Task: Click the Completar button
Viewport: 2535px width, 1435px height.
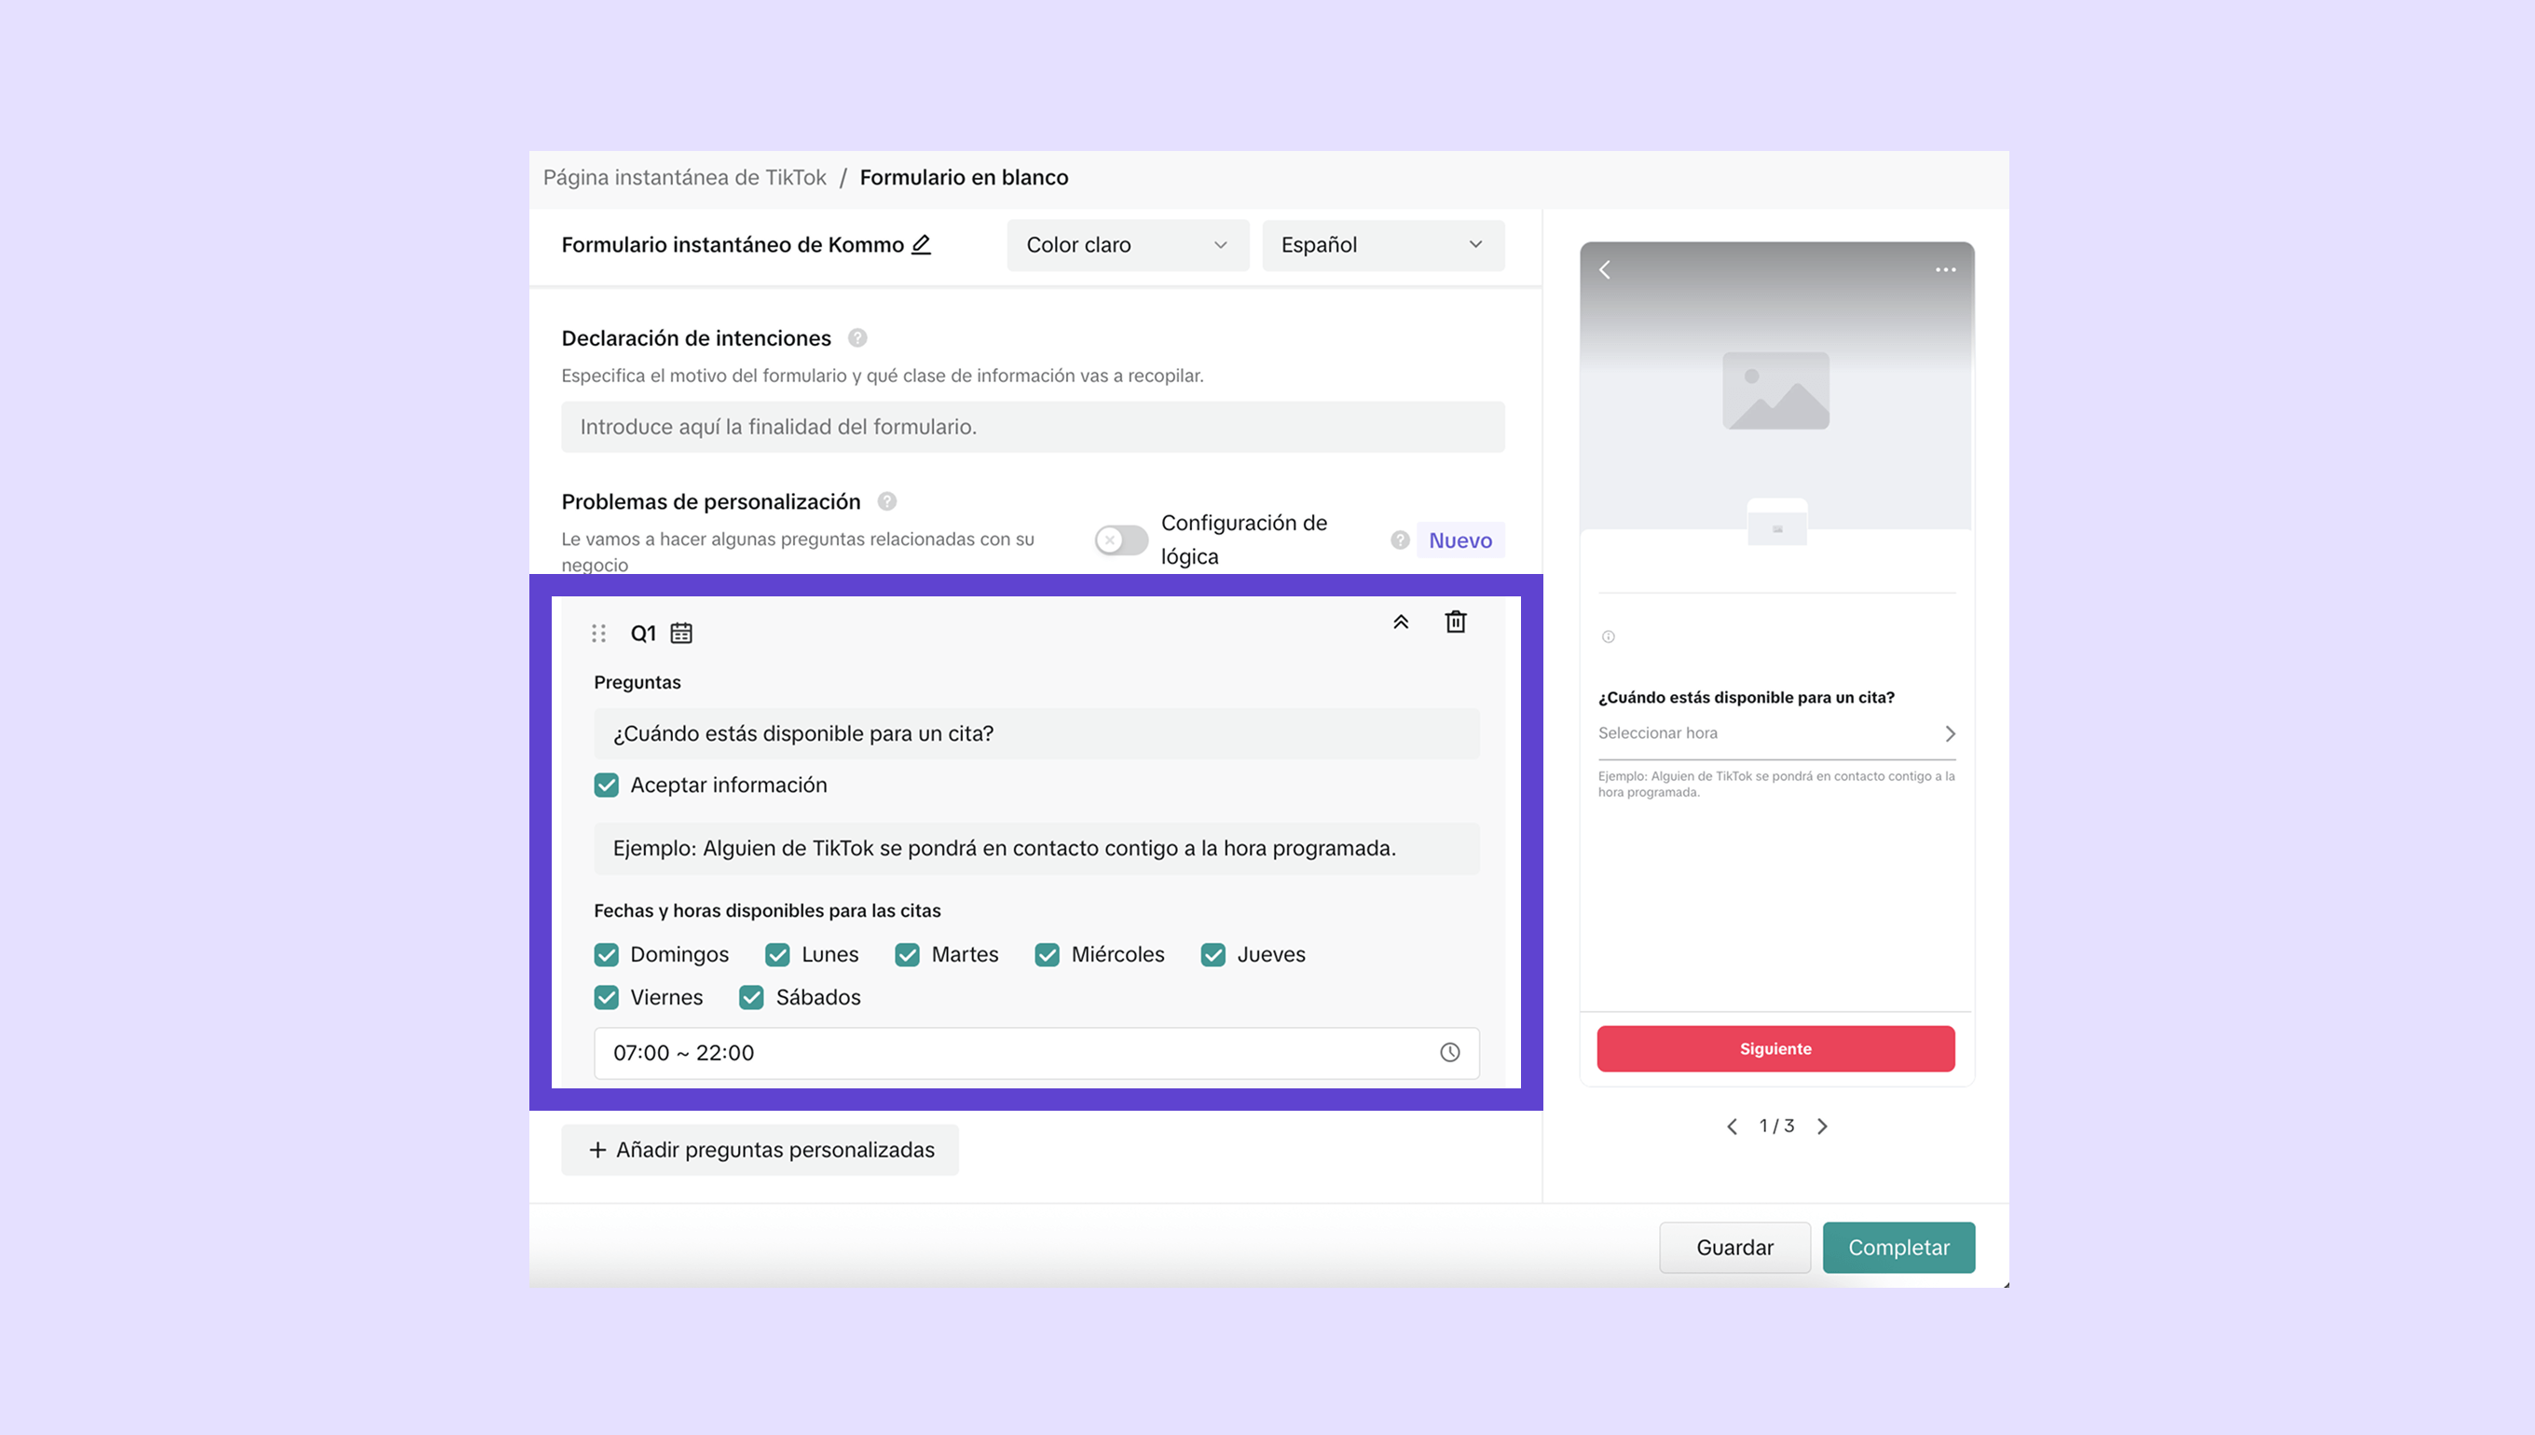Action: 1898,1248
